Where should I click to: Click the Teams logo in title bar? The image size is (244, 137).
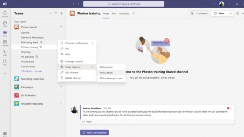[x=5, y=4]
